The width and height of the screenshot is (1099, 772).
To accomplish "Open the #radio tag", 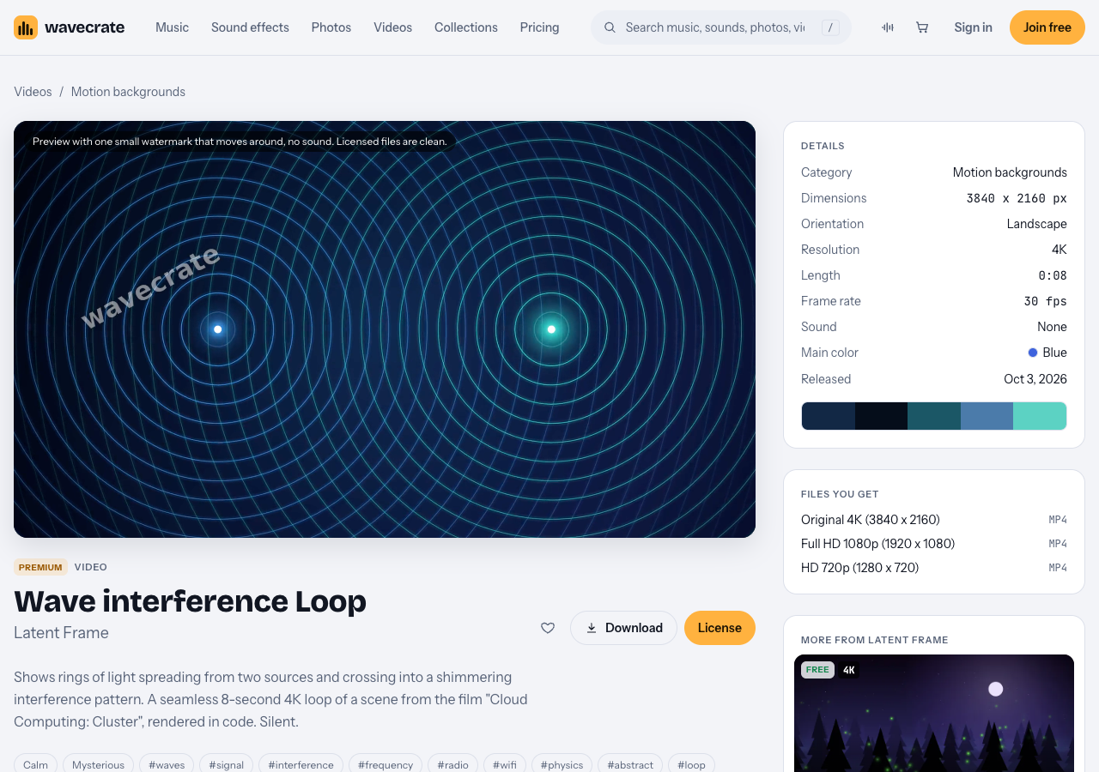I will 452,764.
